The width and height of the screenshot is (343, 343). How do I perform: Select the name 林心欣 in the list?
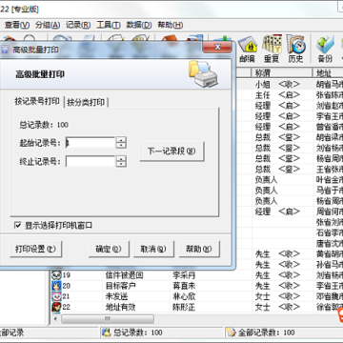(x=184, y=296)
